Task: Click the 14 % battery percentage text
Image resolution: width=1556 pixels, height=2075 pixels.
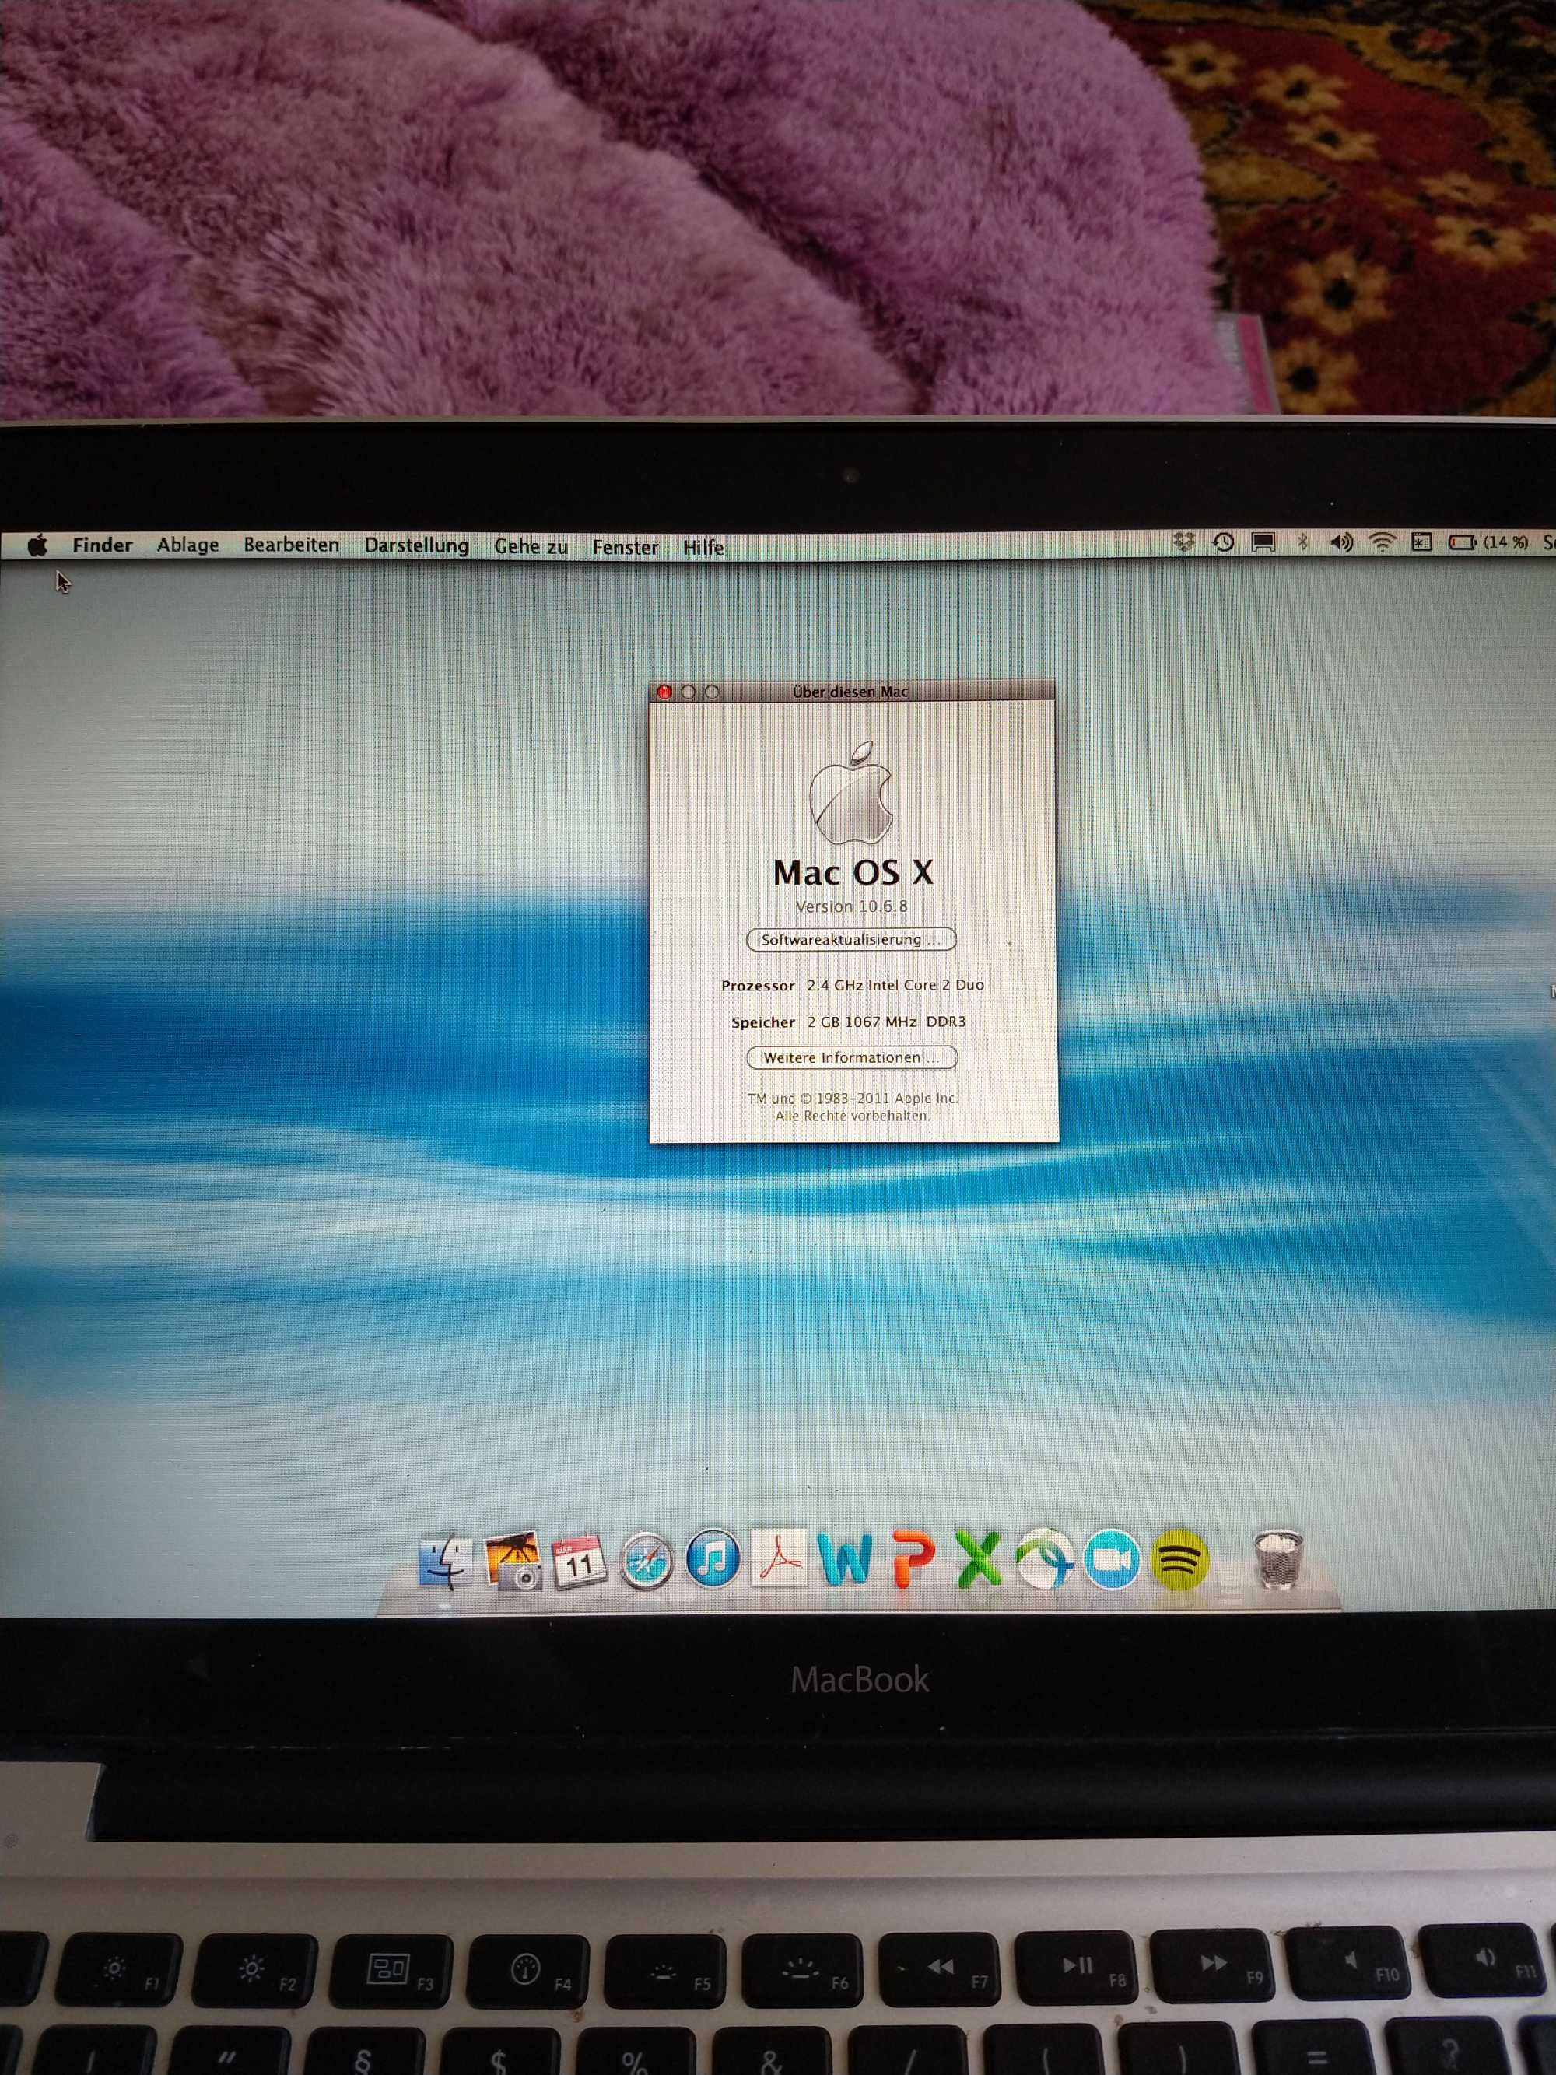Action: pyautogui.click(x=1505, y=542)
